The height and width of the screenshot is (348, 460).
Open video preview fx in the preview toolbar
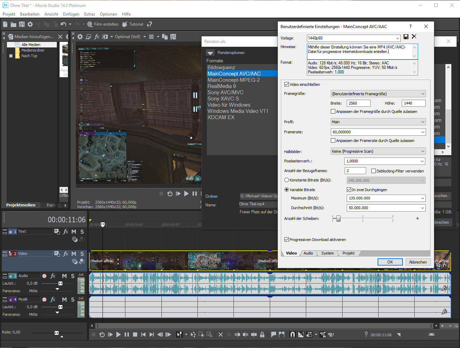pyautogui.click(x=97, y=37)
